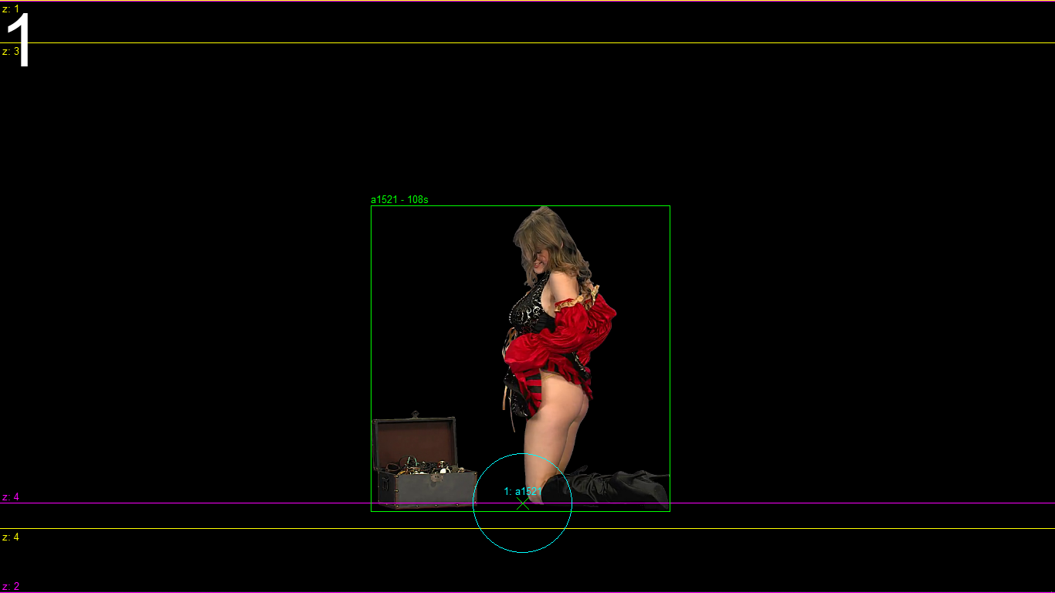Click the yellow 'z: 3' label
This screenshot has width=1055, height=593.
click(11, 51)
